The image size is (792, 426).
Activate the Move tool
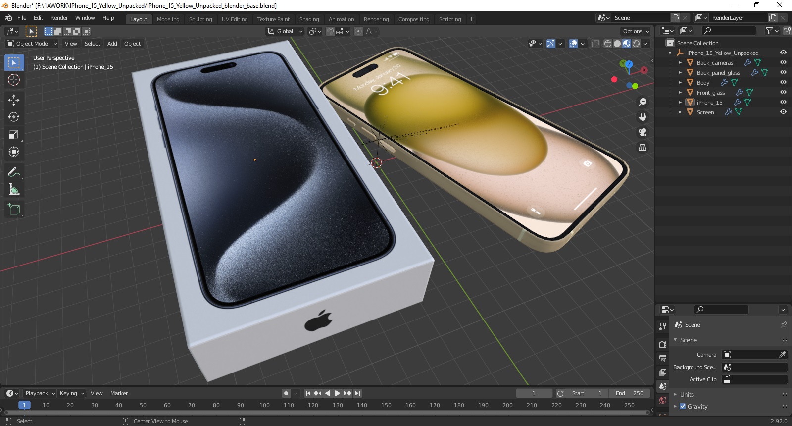[x=14, y=100]
